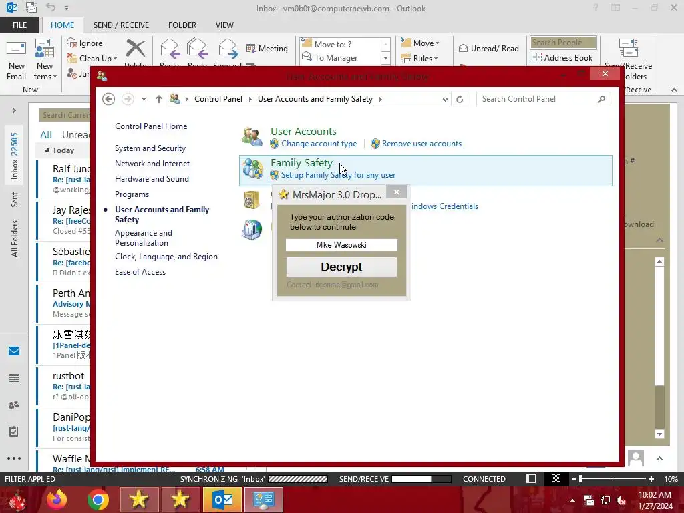Select the 'Move to: ?' quick step
The width and height of the screenshot is (684, 513).
point(339,45)
